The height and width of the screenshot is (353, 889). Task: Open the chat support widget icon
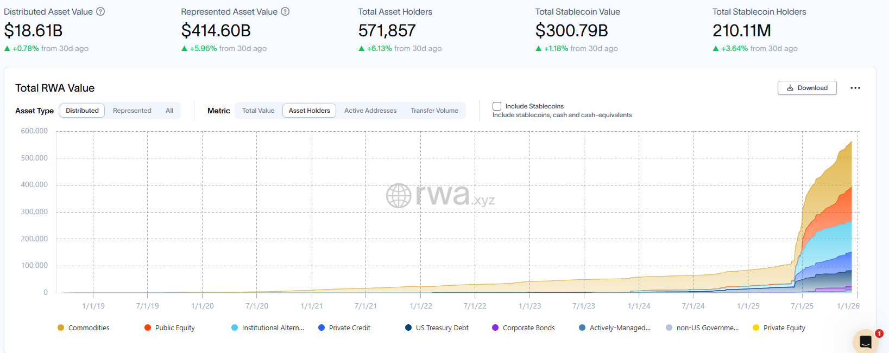pyautogui.click(x=866, y=342)
